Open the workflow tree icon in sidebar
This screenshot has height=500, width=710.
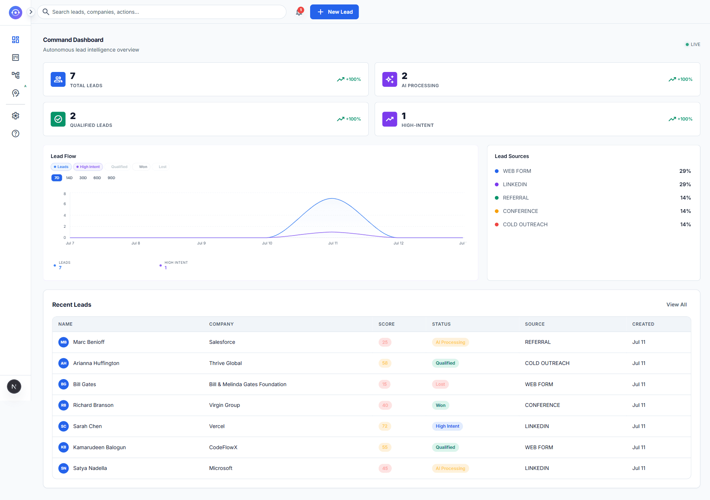pos(16,75)
